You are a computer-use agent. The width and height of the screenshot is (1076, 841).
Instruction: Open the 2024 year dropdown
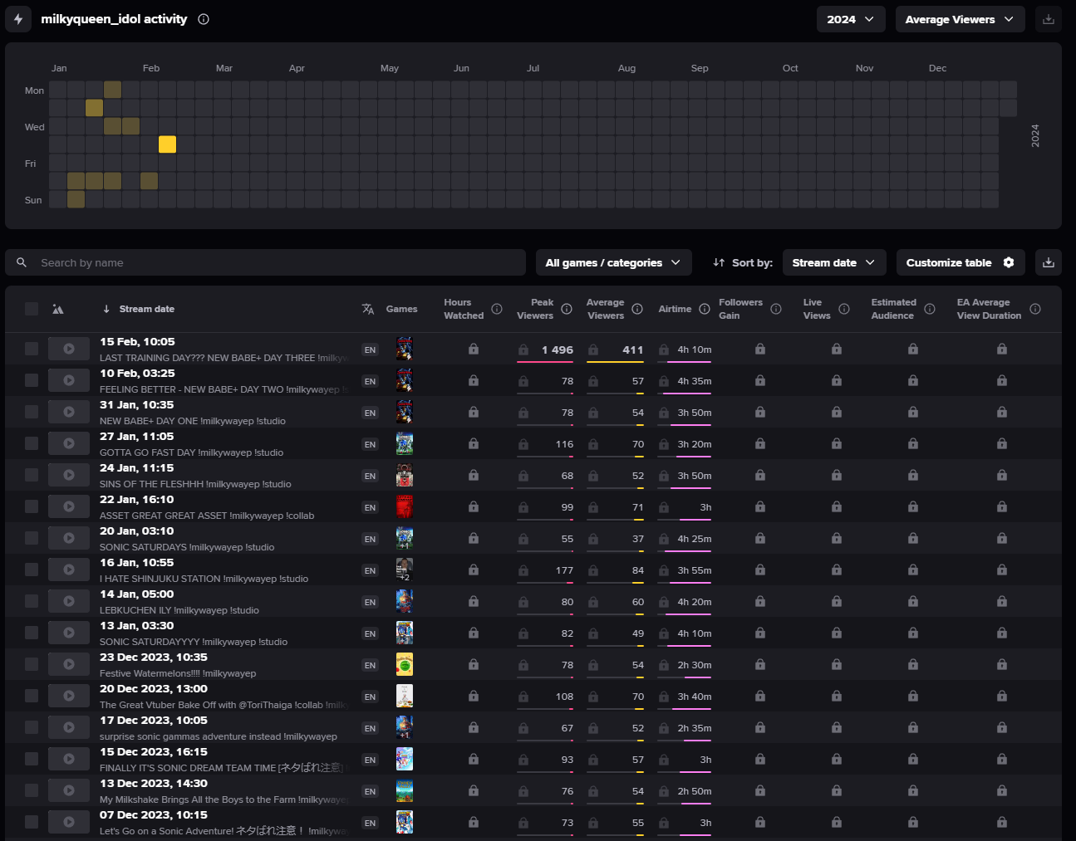point(850,19)
